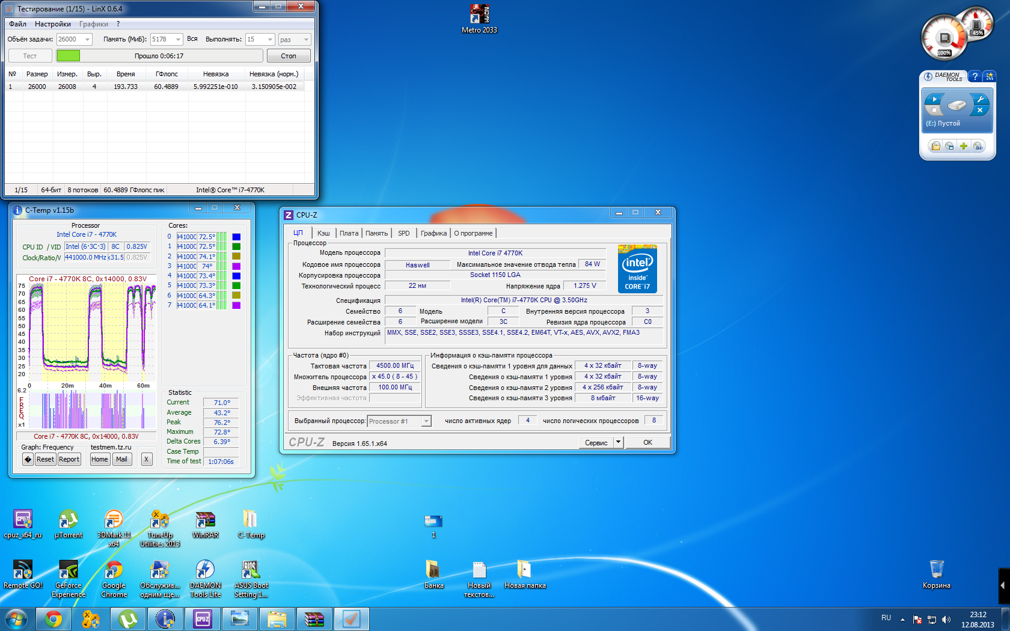
Task: Expand the Сервис dropdown arrow in CPU-Z
Action: (x=618, y=442)
